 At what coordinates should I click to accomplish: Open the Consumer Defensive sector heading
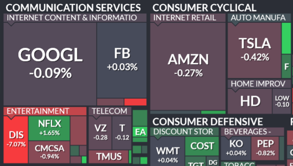point(207,122)
